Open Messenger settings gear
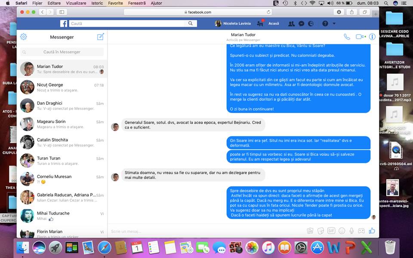Image resolution: width=413 pixels, height=258 pixels. pyautogui.click(x=24, y=37)
